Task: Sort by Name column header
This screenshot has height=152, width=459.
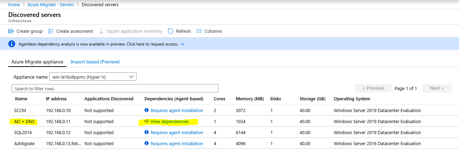Action: 21,99
